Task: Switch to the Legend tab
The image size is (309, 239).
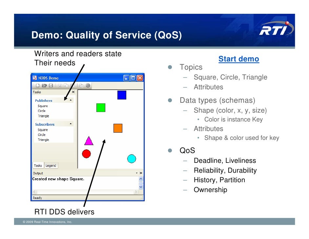Action: click(51, 165)
